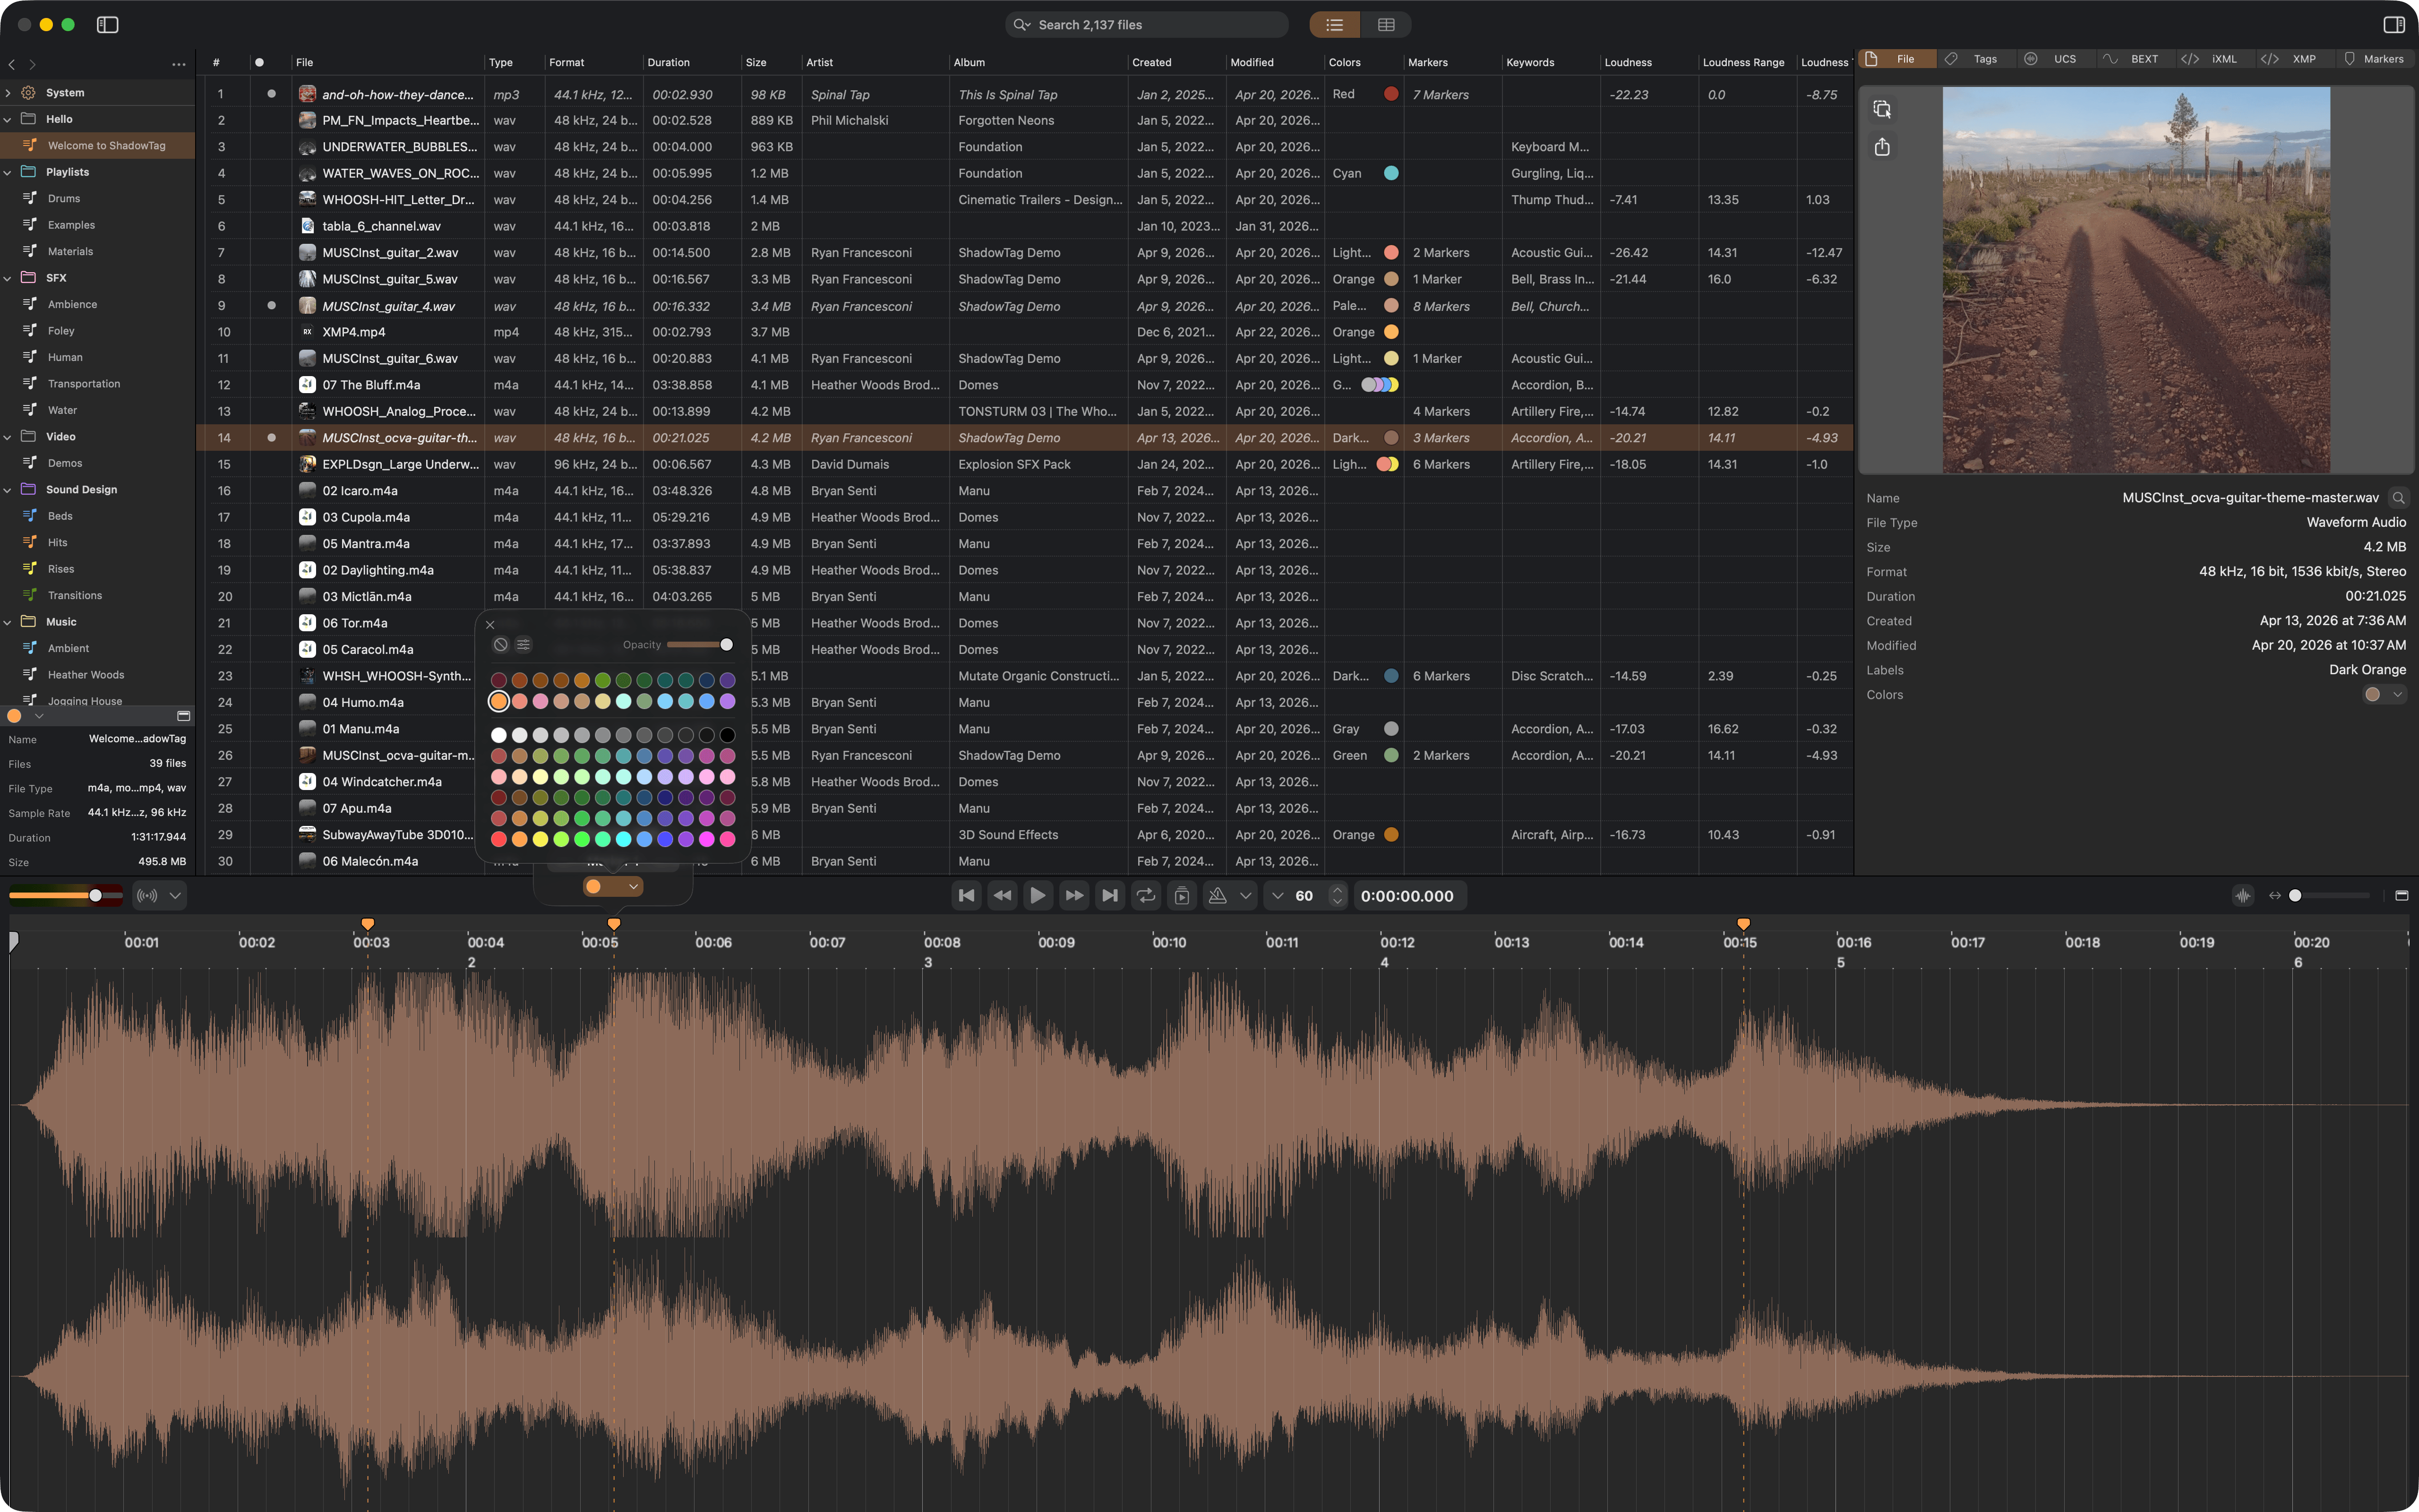This screenshot has height=1512, width=2419.
Task: Switch to table grid view mode
Action: pos(1385,24)
